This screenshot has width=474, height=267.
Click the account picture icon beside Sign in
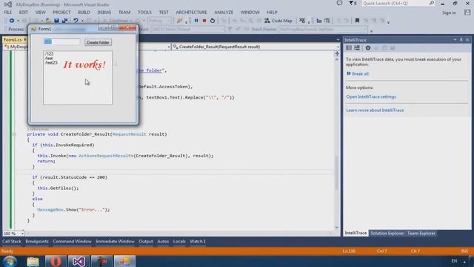467,13
